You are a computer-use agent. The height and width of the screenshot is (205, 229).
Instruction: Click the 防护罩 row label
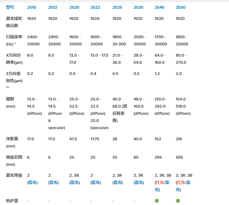click(12, 201)
